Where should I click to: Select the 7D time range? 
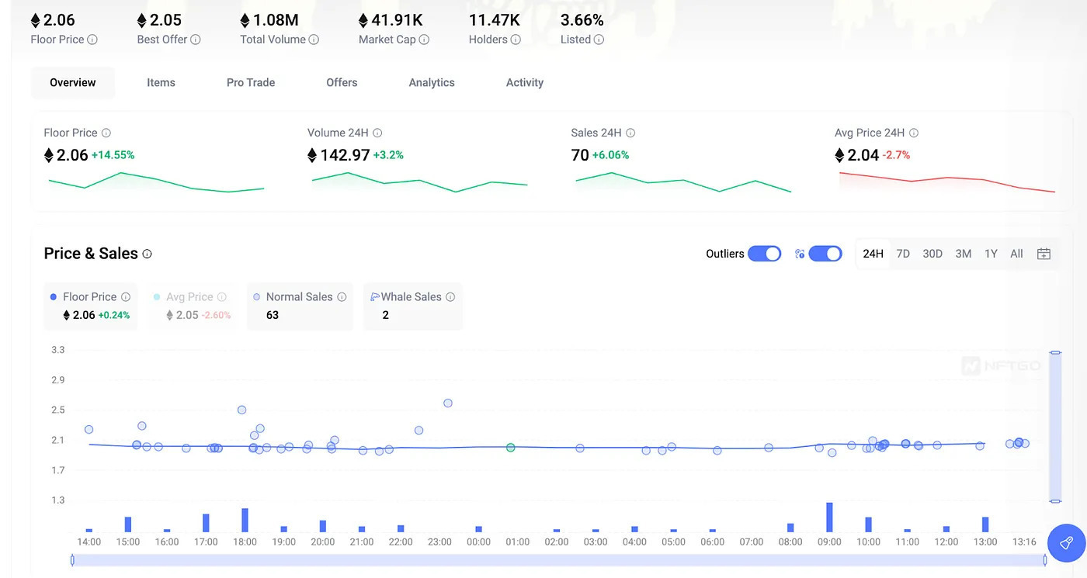(903, 254)
